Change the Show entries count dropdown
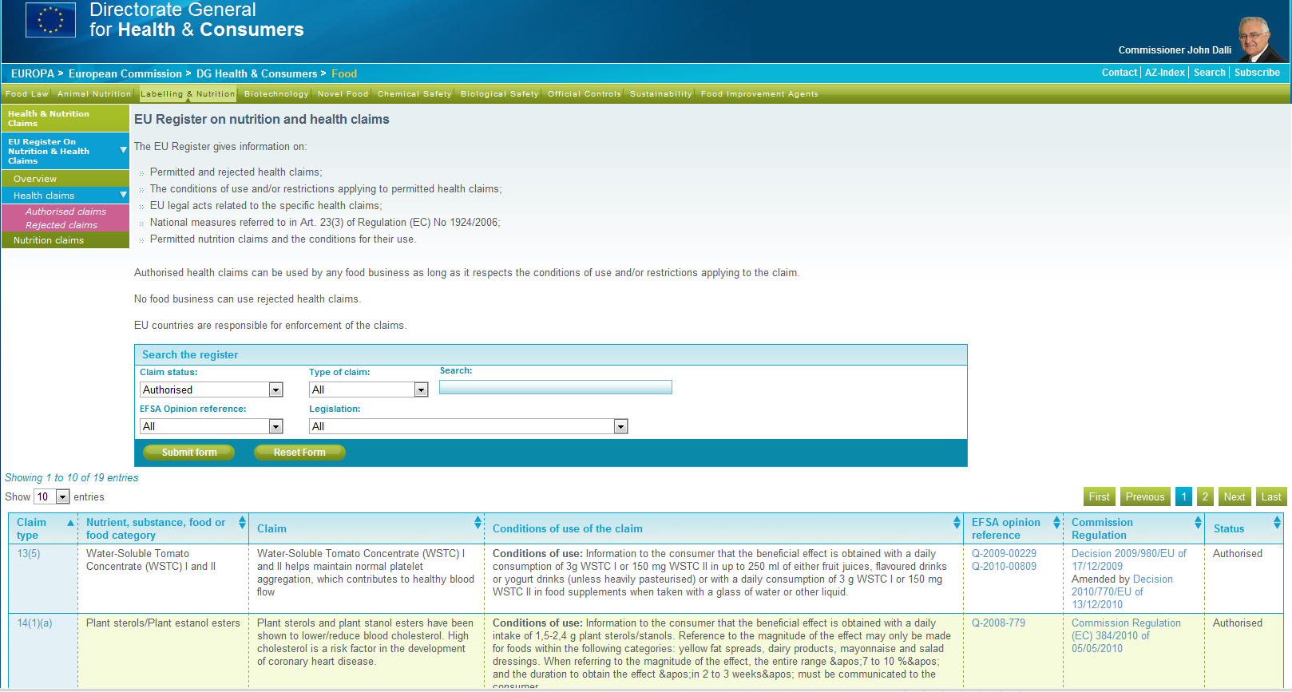1292x692 pixels. [x=52, y=496]
